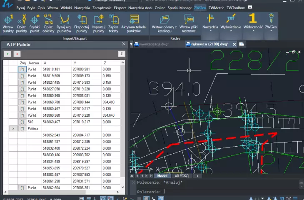
Task: Toggle mark box for row named 510
Action: (x=22, y=122)
